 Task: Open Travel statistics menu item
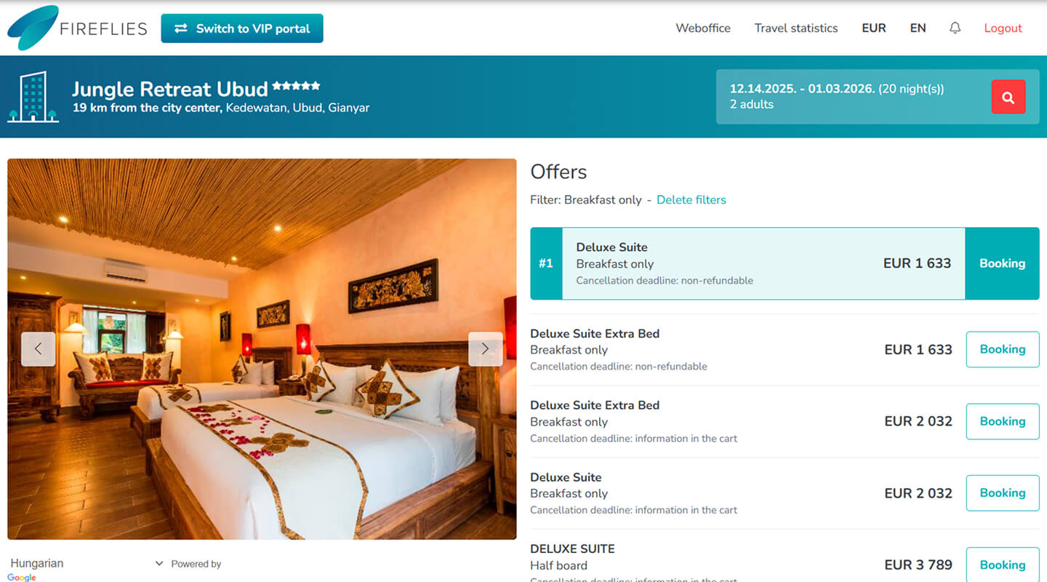pos(796,28)
